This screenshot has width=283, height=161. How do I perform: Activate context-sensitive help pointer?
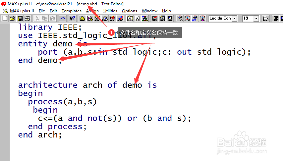(72, 19)
